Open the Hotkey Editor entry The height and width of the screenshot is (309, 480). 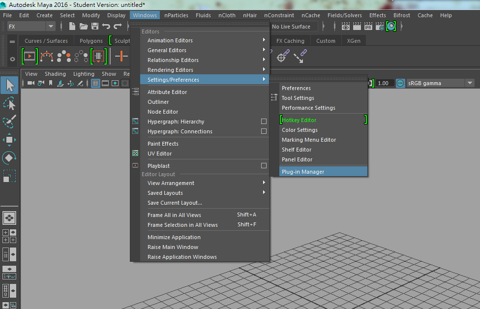tap(323, 120)
